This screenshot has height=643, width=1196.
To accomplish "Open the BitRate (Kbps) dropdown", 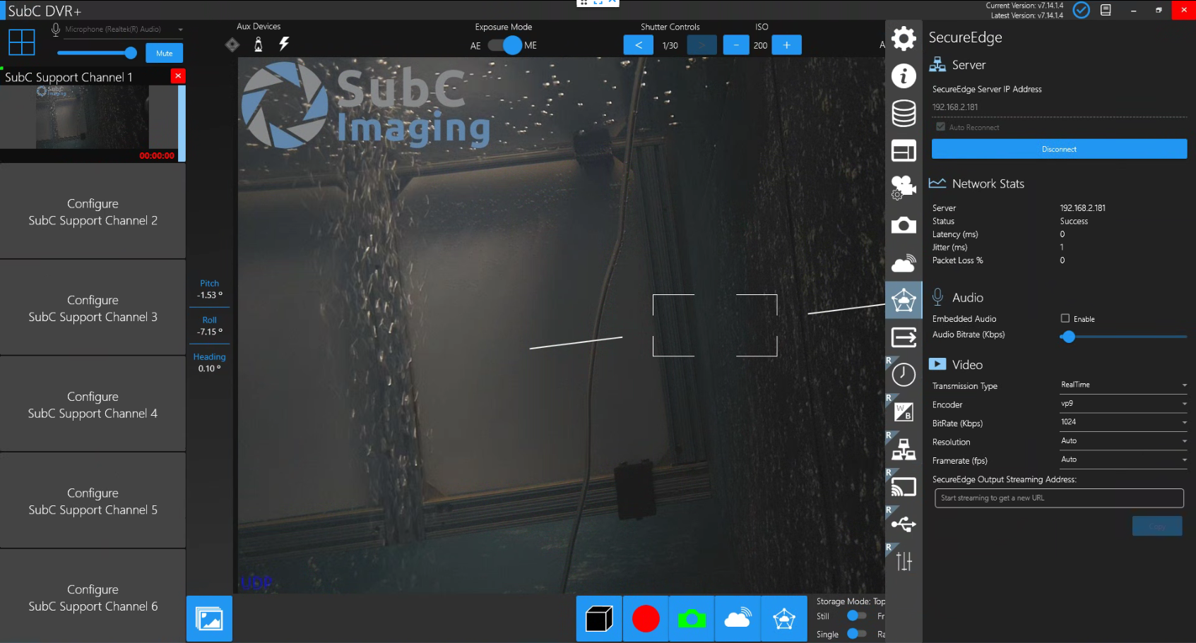I will 1123,423.
